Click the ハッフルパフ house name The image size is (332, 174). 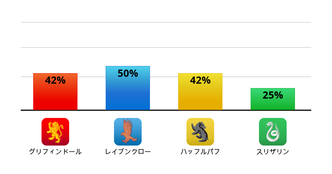tap(200, 152)
